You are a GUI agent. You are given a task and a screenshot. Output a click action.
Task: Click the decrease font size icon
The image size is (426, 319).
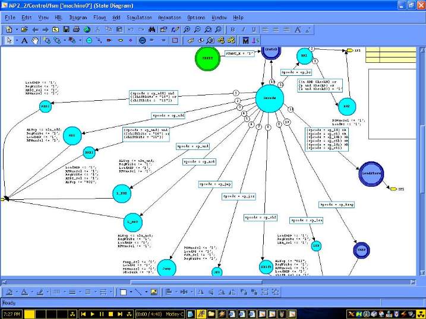tap(308, 30)
